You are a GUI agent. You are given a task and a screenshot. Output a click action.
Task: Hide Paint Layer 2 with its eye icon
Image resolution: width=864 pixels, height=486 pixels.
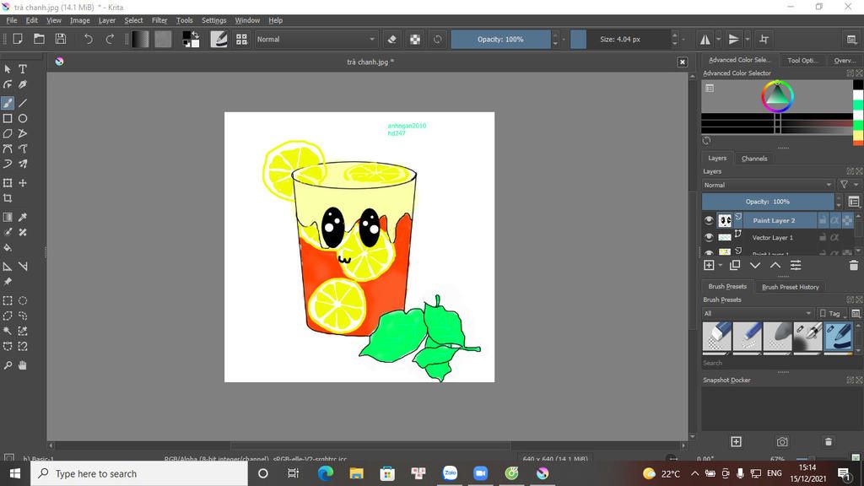coord(709,220)
